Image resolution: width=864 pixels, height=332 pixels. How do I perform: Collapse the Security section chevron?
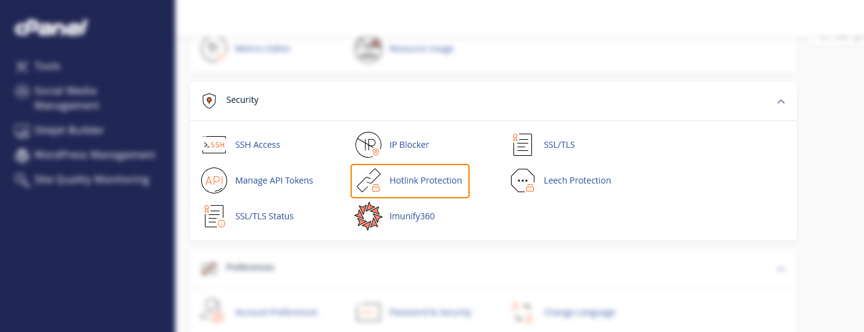tap(781, 101)
